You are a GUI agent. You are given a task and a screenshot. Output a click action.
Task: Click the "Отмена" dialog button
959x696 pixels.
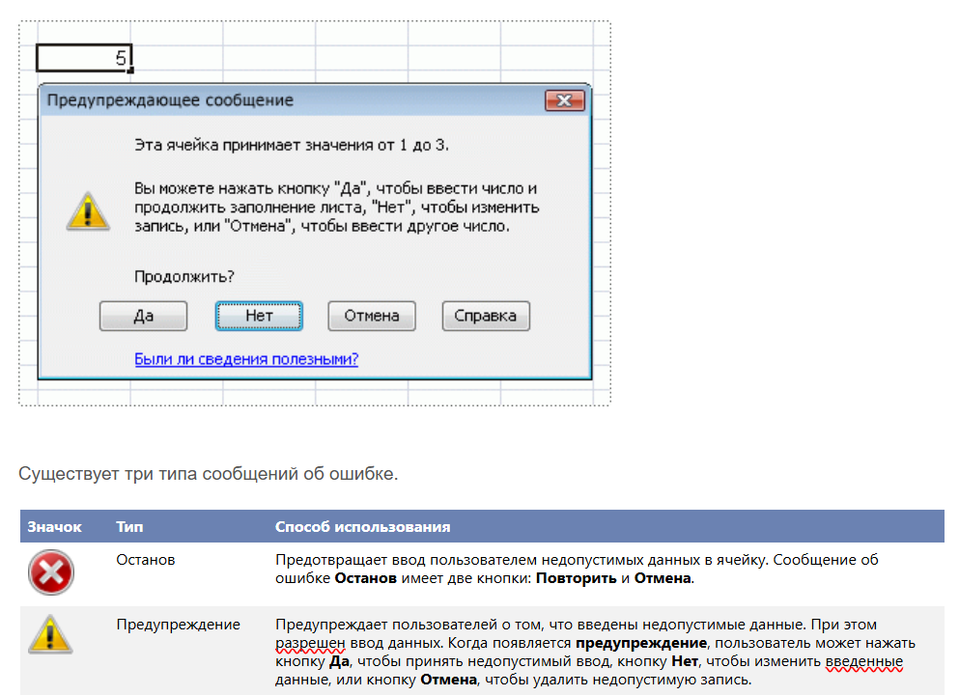point(372,316)
